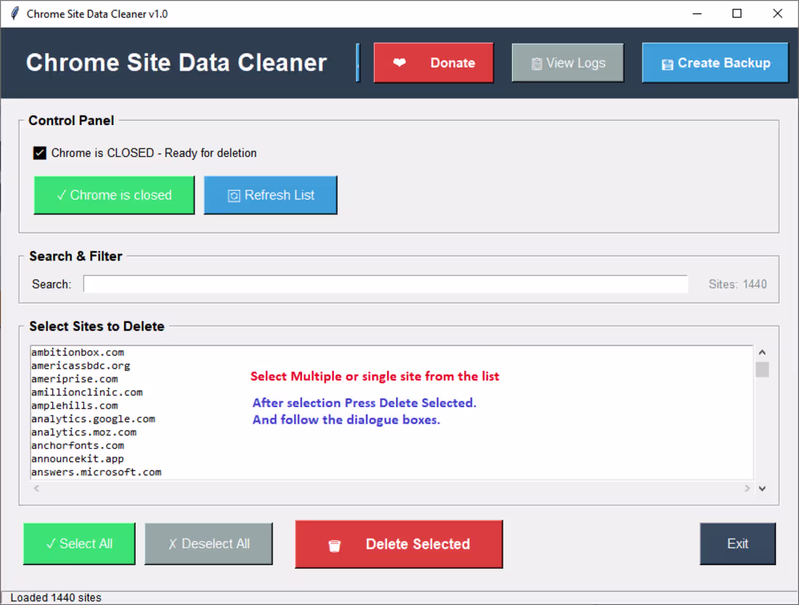Select analytics.google.com in the list
This screenshot has height=605, width=799.
click(x=93, y=419)
